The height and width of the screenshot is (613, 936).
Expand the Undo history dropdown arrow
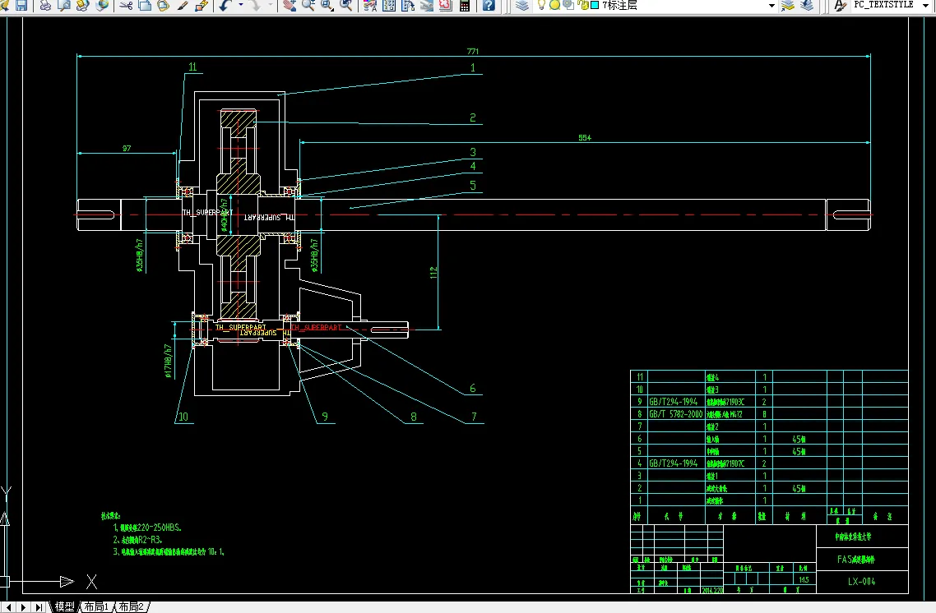point(241,6)
